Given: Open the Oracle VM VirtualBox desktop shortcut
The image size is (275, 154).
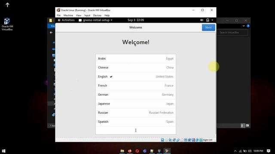Looking at the screenshot, I should 7,24.
